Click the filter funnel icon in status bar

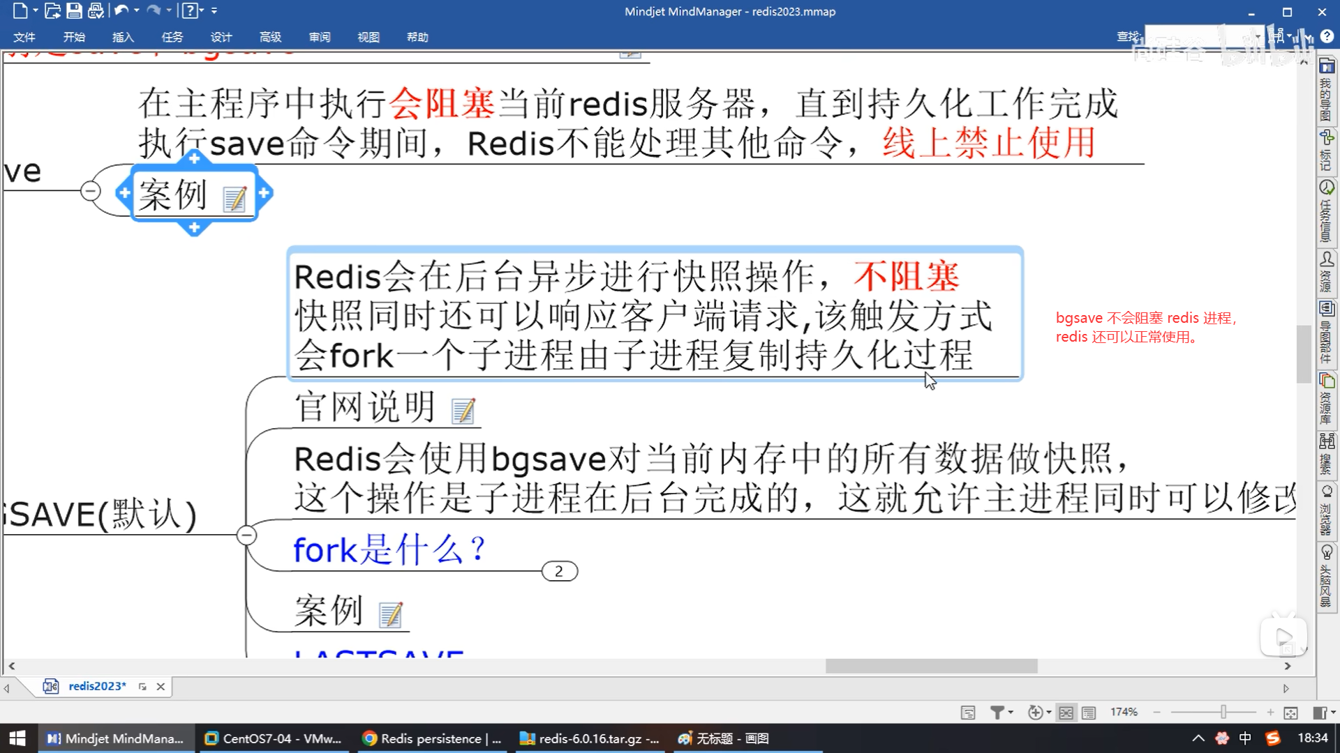pyautogui.click(x=997, y=713)
